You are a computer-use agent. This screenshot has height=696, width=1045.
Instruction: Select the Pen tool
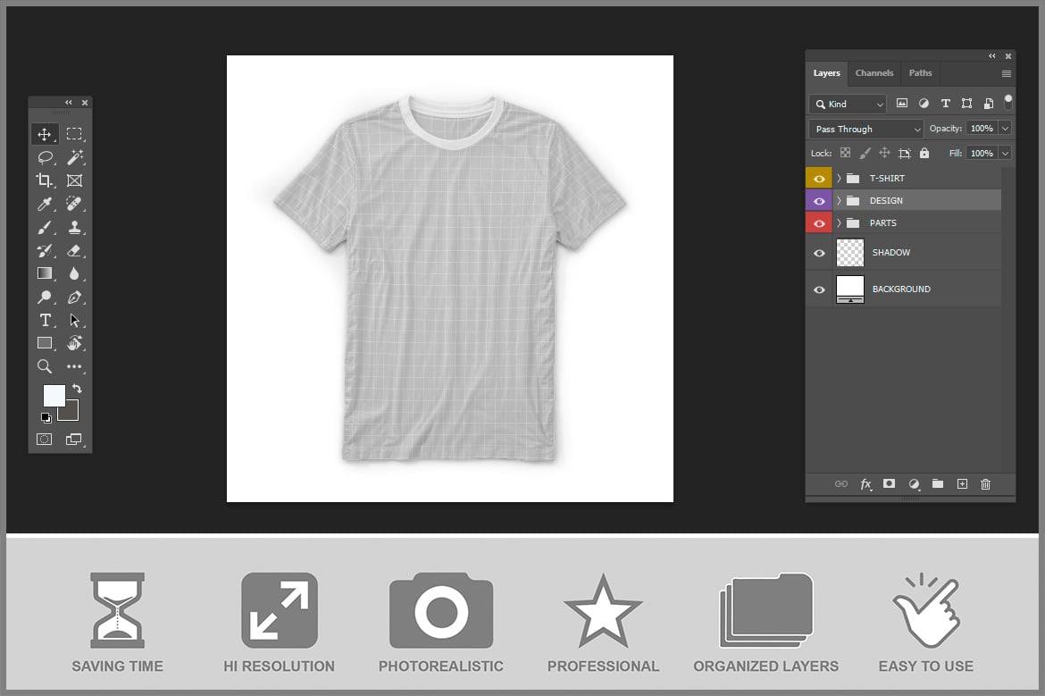[74, 298]
